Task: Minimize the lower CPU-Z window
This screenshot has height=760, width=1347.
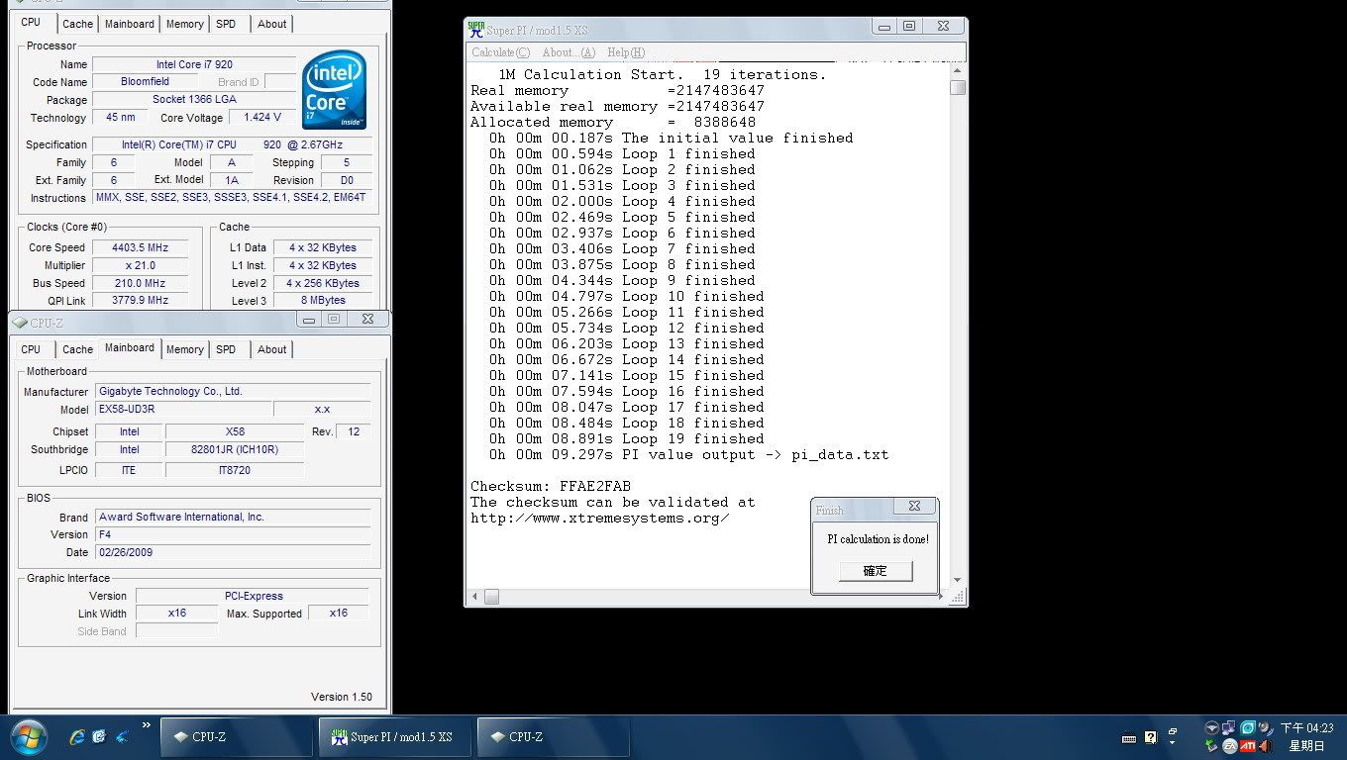Action: (309, 319)
